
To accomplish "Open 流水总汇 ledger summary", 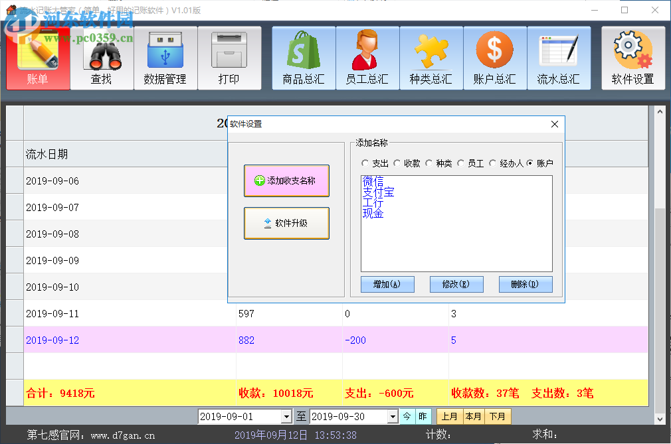I will pos(559,58).
